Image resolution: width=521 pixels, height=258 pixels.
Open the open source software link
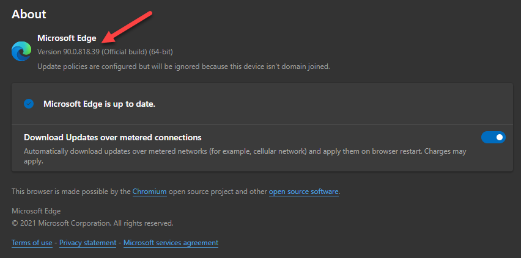[304, 192]
